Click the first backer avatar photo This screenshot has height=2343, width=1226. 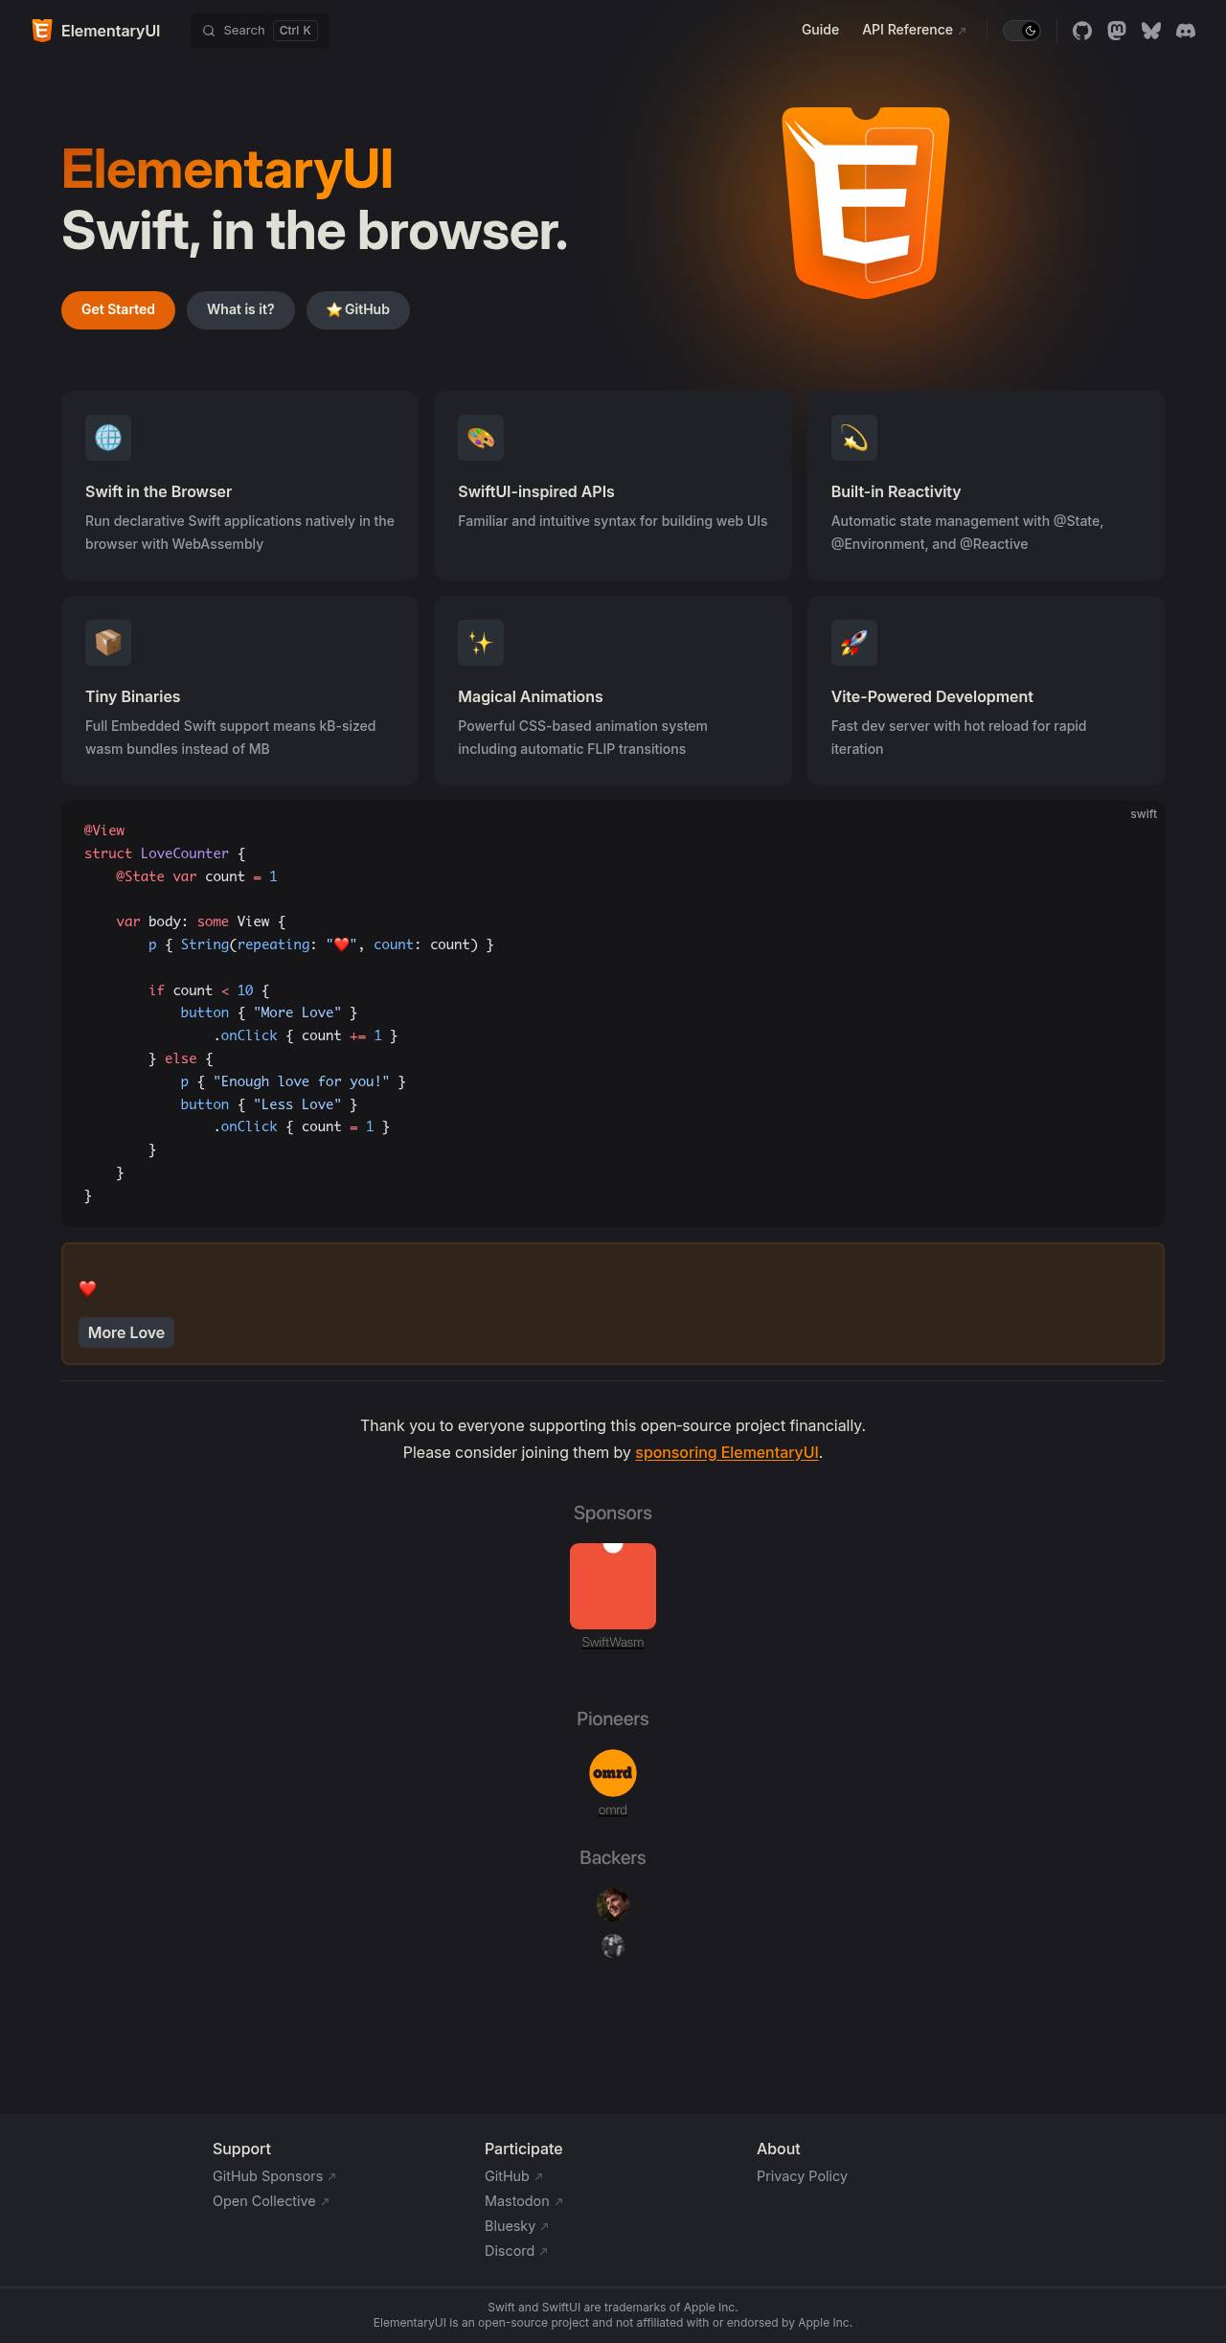pos(613,1904)
